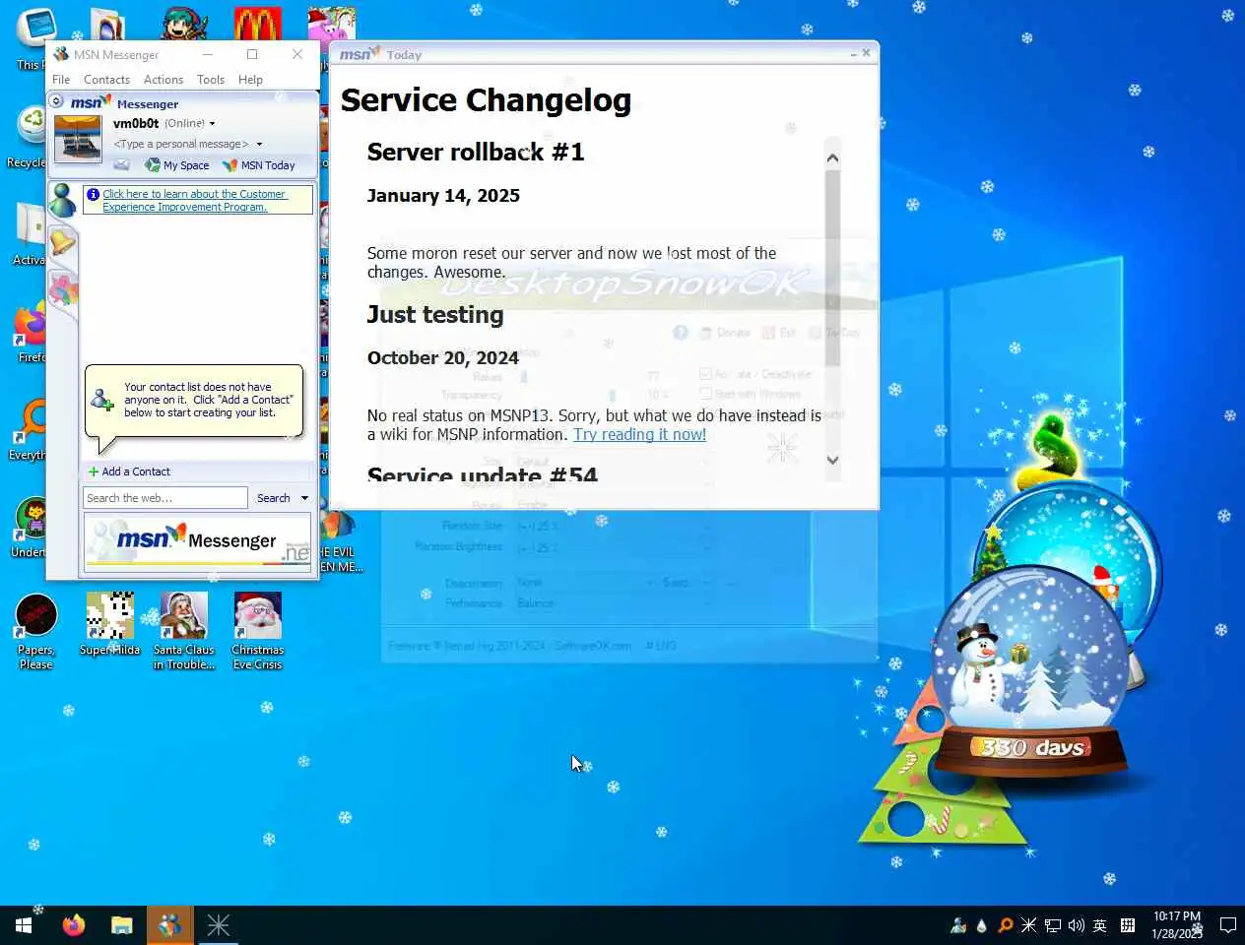
Task: Select the alerts bell tab icon
Action: (x=62, y=243)
